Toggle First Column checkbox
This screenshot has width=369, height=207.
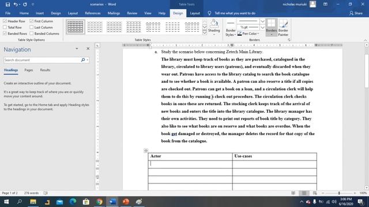(32, 21)
